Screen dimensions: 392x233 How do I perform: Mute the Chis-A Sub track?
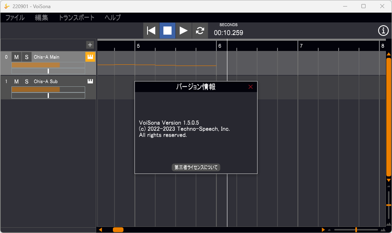pyautogui.click(x=16, y=81)
